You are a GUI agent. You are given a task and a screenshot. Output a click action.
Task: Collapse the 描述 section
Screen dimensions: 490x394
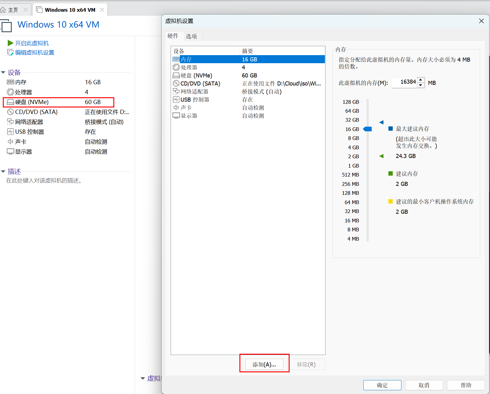point(3,171)
